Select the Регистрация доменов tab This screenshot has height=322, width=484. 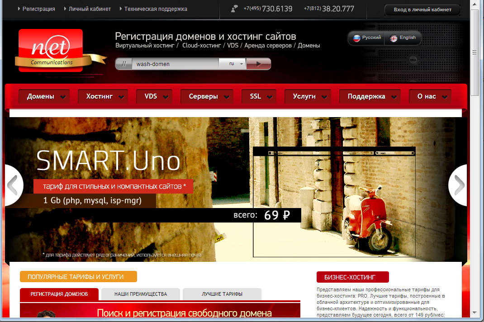[59, 294]
